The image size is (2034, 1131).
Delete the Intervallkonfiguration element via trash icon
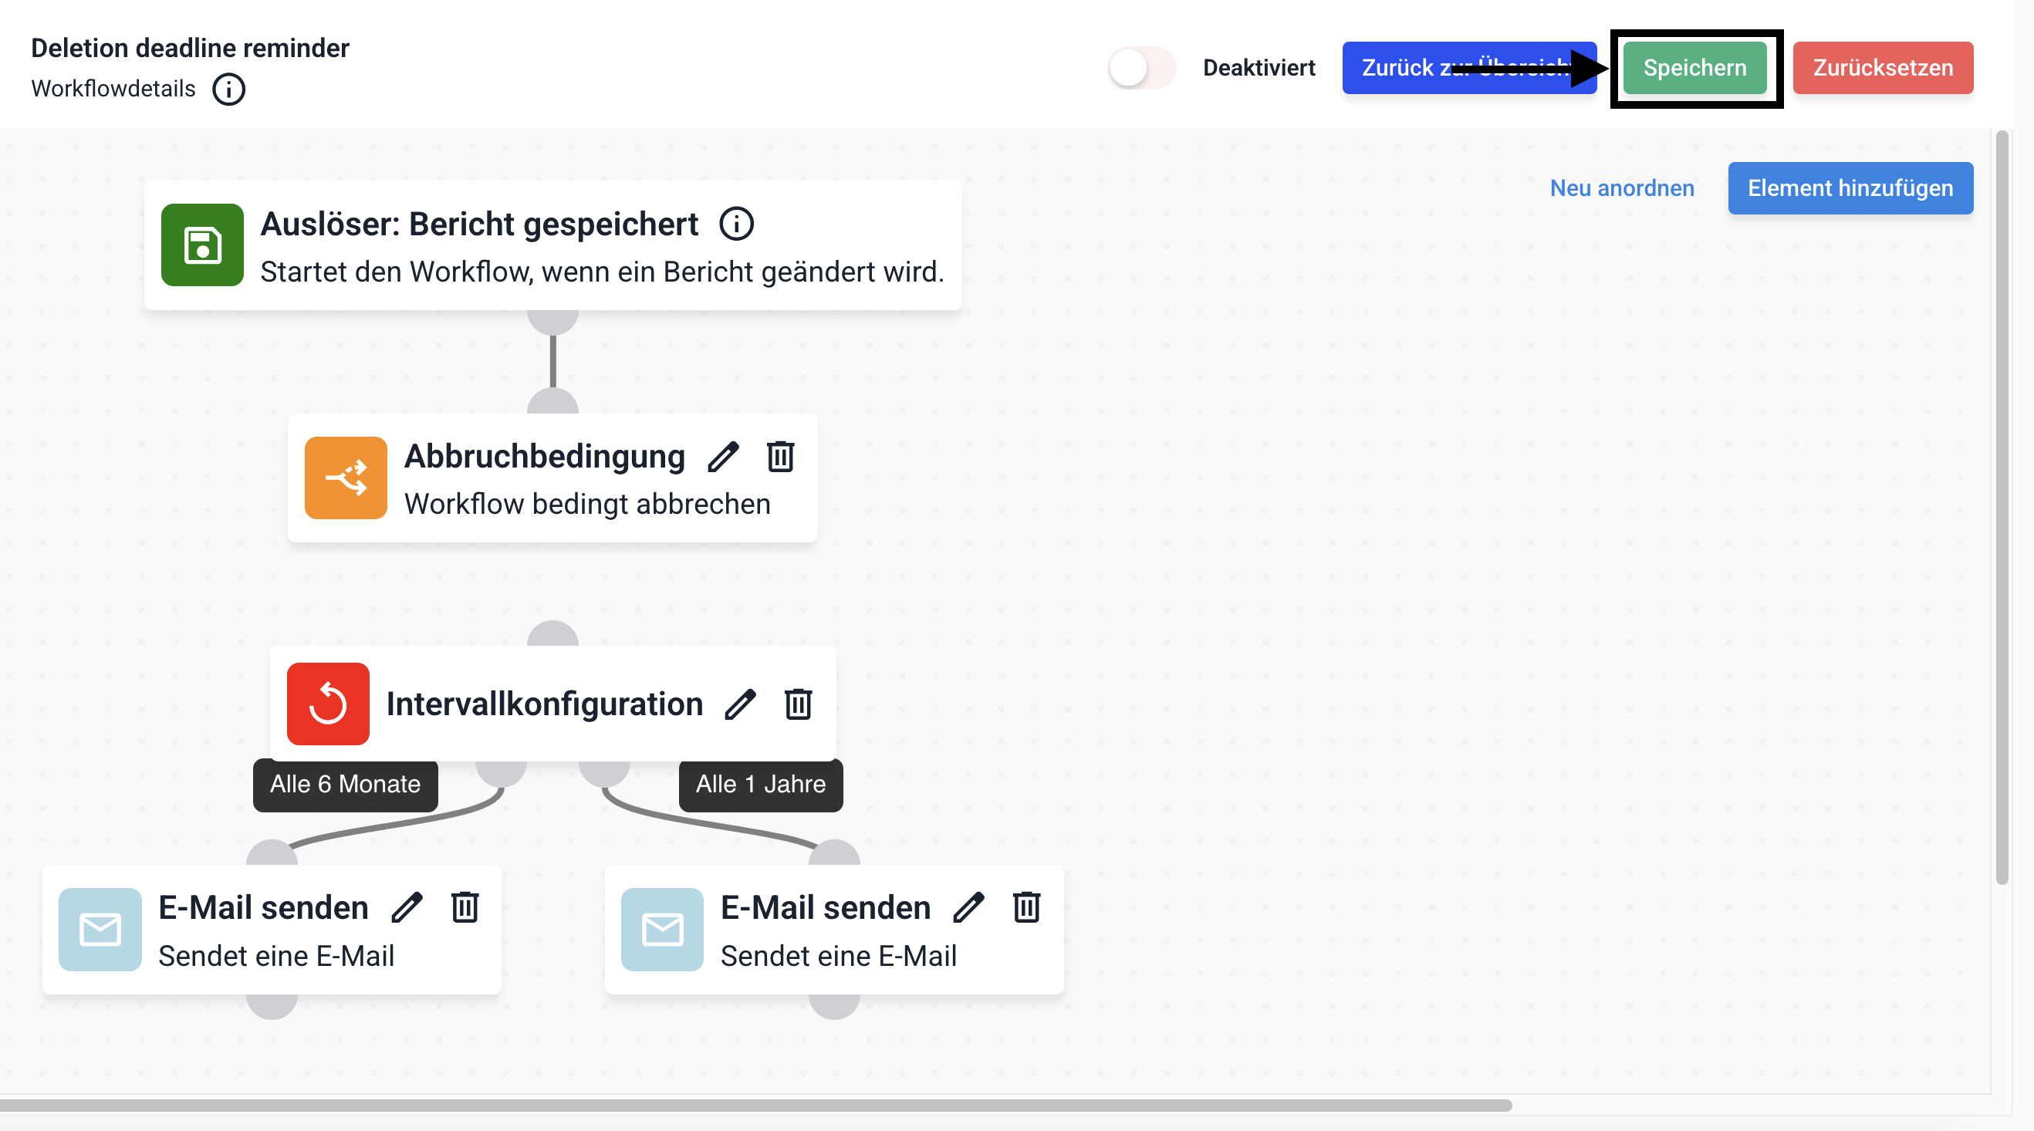pos(798,704)
